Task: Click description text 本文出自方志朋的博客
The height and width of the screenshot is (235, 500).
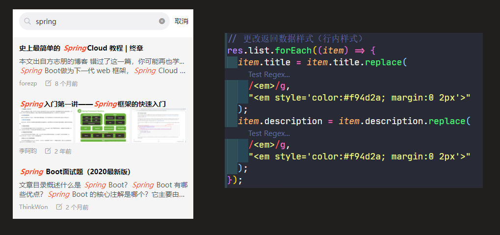Action: tap(53, 61)
